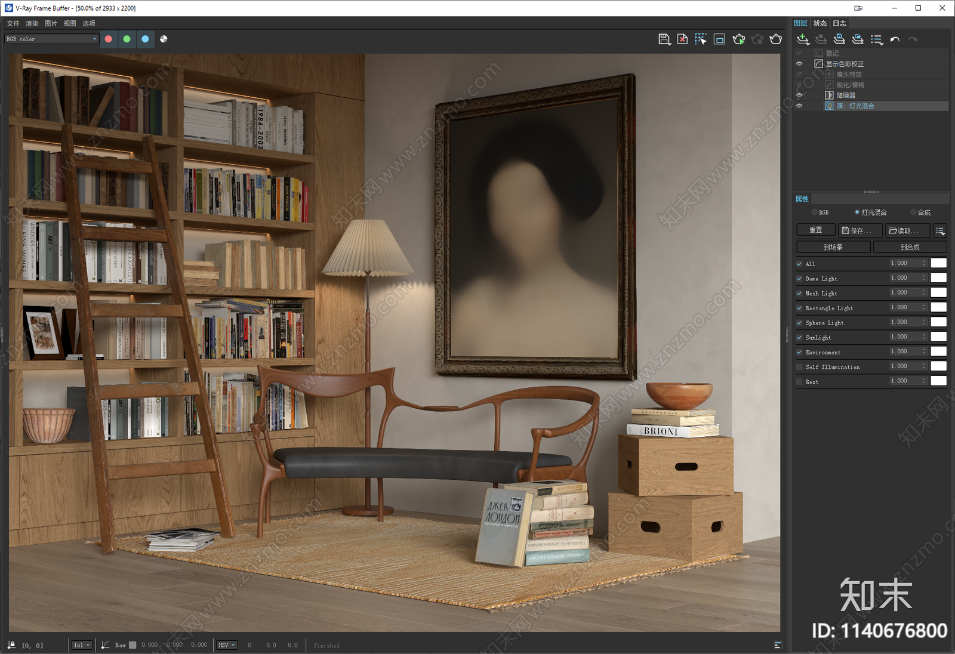Switch to the 日志 tab

pyautogui.click(x=839, y=23)
